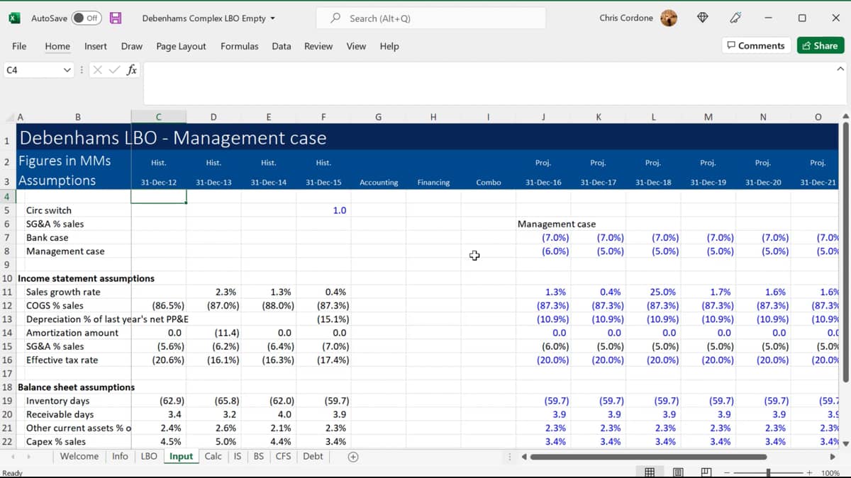Open the workbook title dropdown arrow
Viewport: 851px width, 478px height.
click(273, 18)
